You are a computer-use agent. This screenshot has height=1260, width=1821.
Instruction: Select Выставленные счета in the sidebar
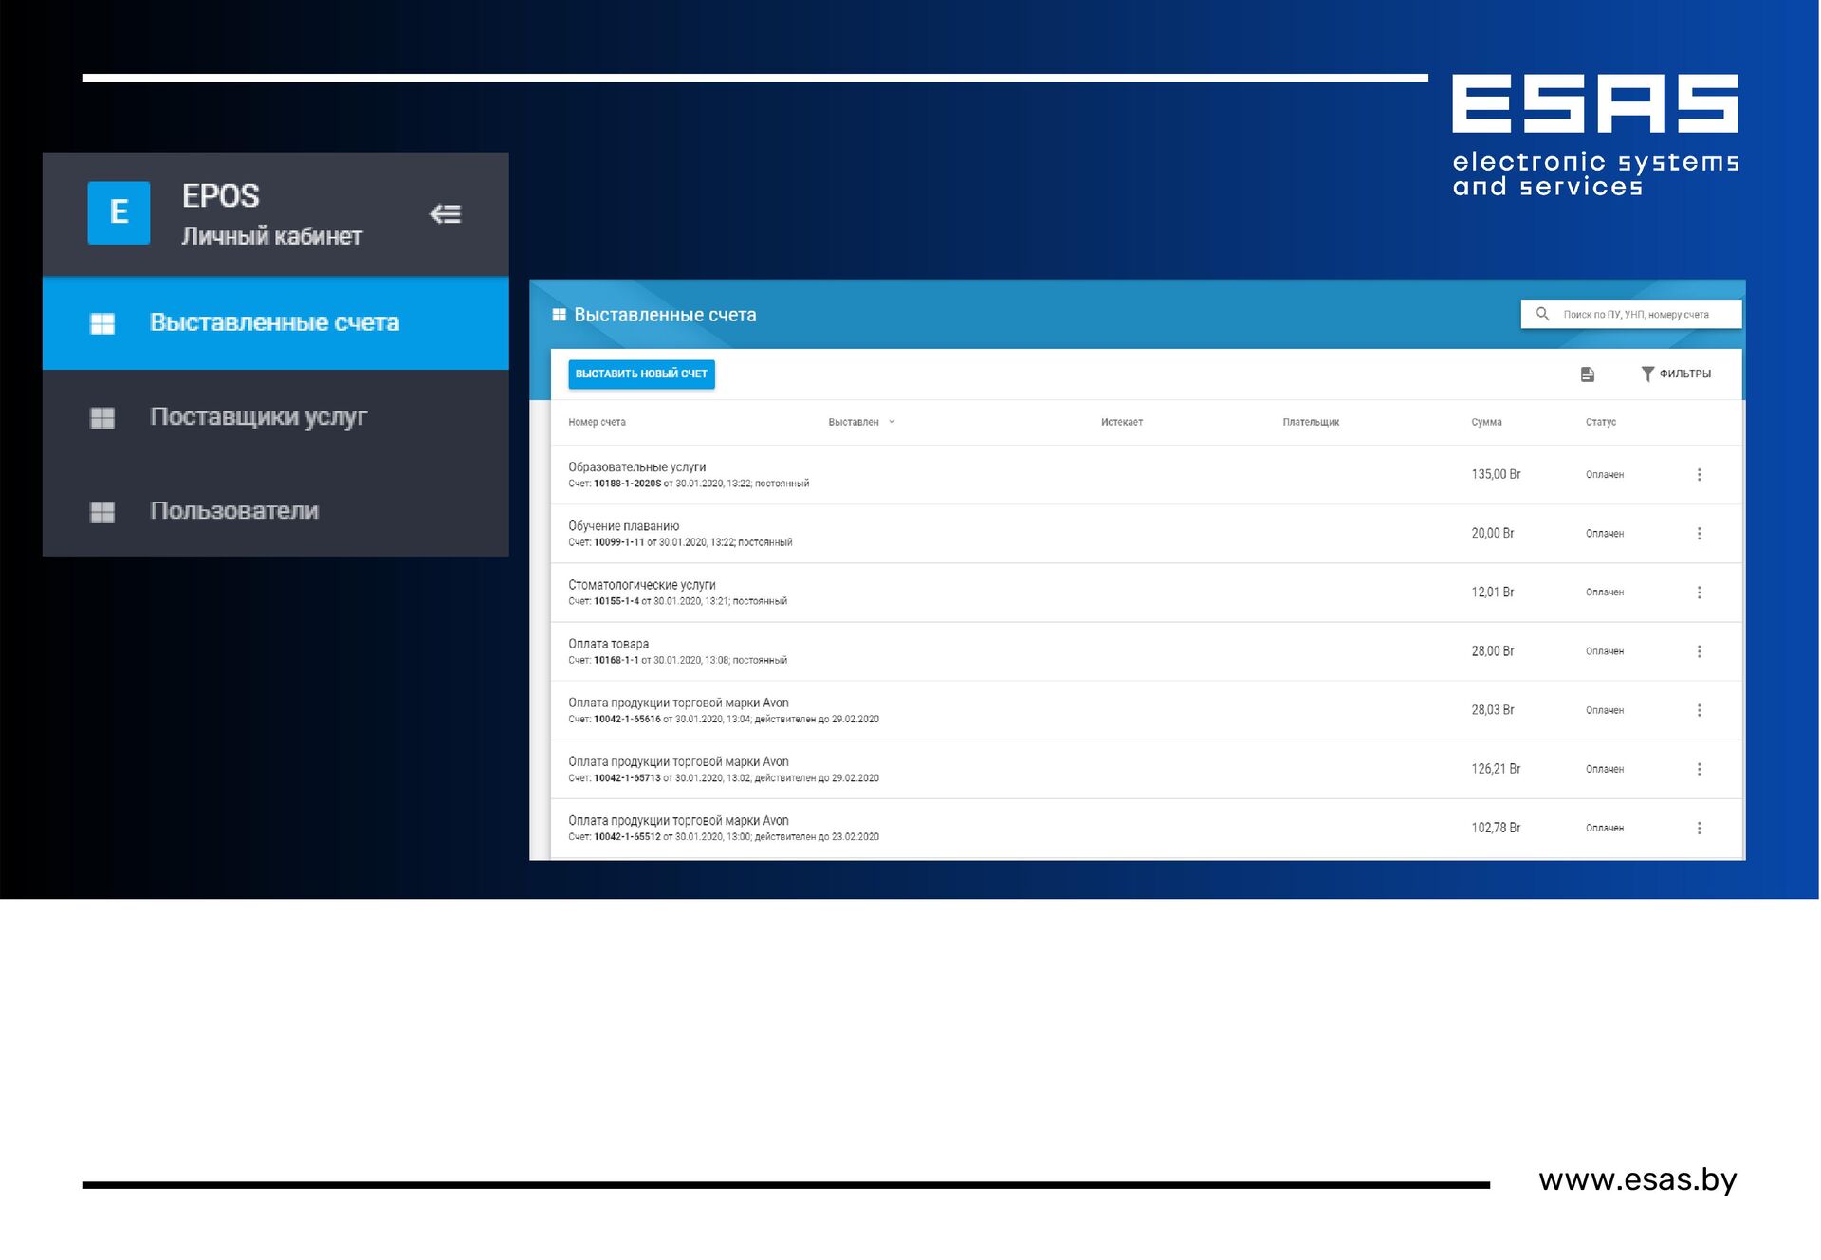pos(274,322)
